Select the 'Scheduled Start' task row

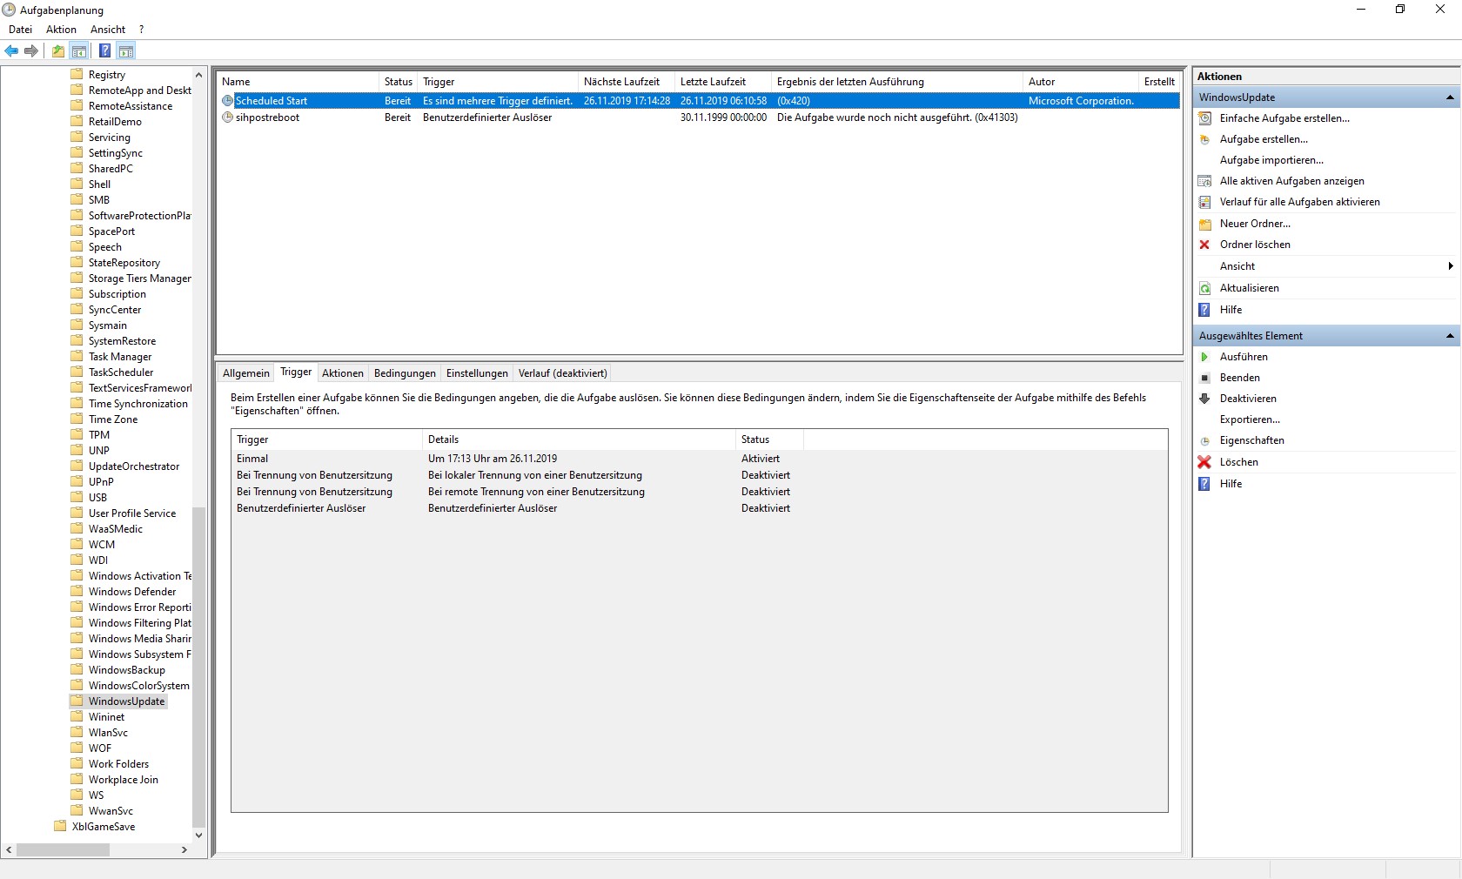(x=699, y=101)
